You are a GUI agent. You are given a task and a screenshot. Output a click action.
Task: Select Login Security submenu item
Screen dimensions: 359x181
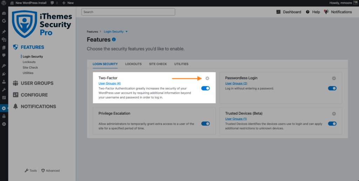click(33, 56)
